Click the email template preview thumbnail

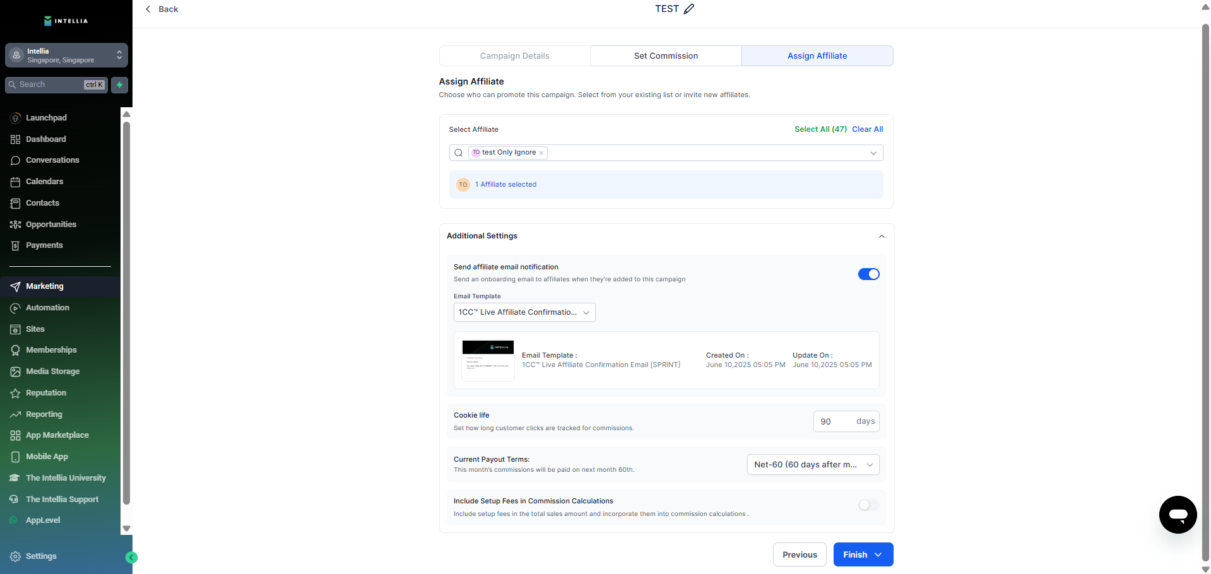point(488,360)
